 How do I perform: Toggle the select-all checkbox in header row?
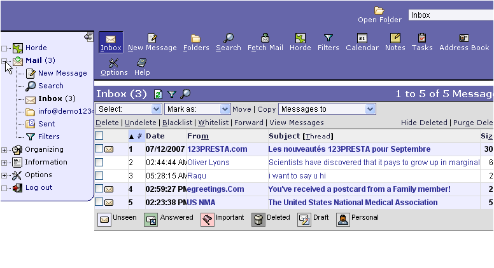99,135
